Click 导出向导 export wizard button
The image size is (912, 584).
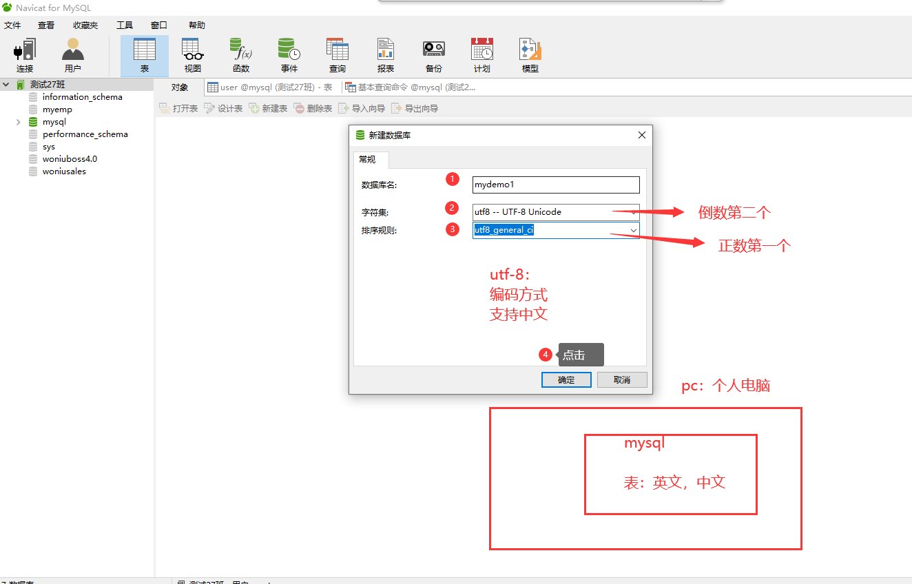pos(415,108)
